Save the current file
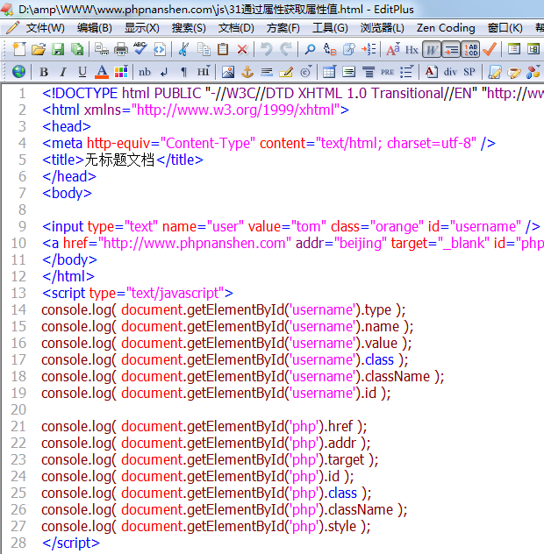This screenshot has width=544, height=554. click(x=58, y=49)
